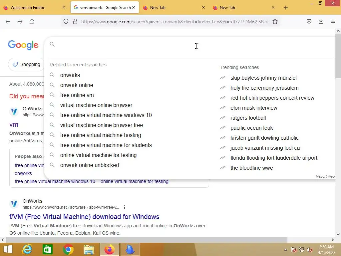
Task: Click the horizontal scrollbar thumb
Action: pyautogui.click(x=146, y=240)
